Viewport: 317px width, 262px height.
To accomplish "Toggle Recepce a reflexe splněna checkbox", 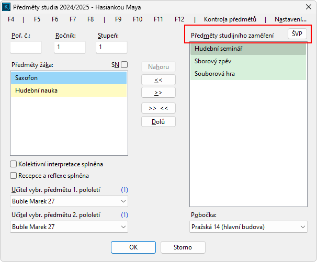I will coord(14,176).
